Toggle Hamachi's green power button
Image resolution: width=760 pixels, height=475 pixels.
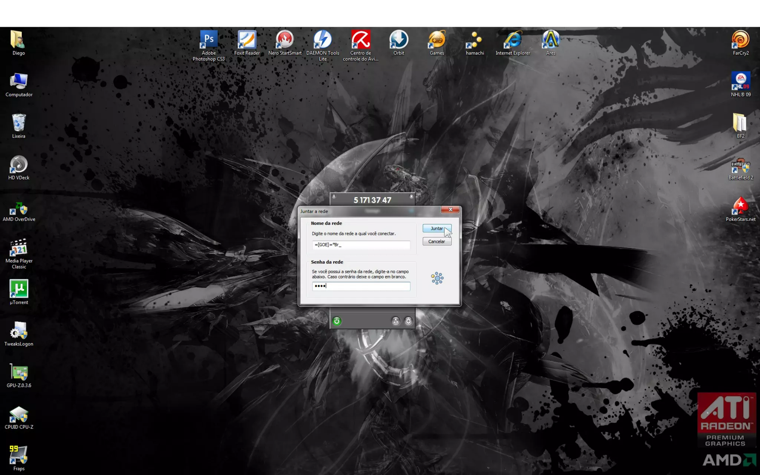(x=337, y=321)
